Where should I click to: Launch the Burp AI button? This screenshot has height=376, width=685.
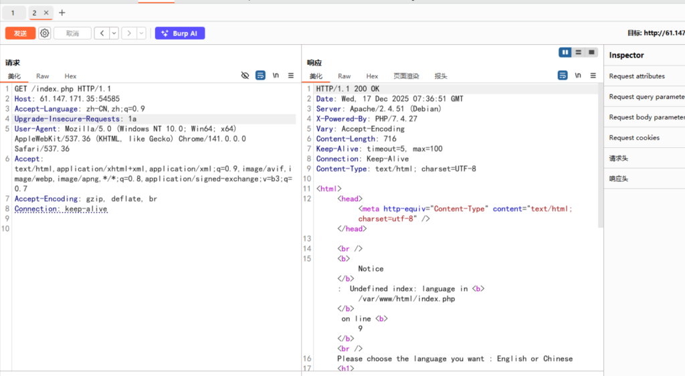click(x=180, y=33)
